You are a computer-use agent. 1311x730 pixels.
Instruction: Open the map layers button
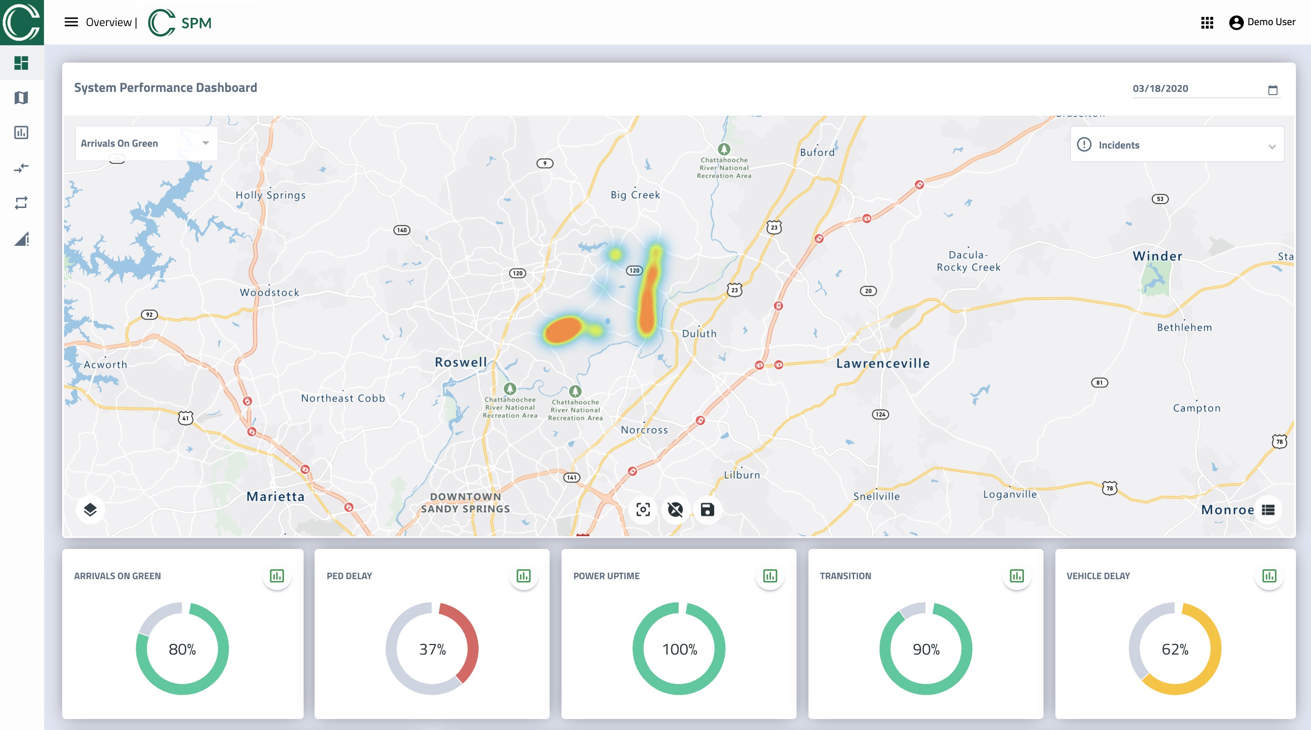(90, 509)
